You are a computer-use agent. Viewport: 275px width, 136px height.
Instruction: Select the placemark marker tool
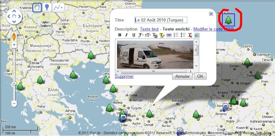pos(47,7)
